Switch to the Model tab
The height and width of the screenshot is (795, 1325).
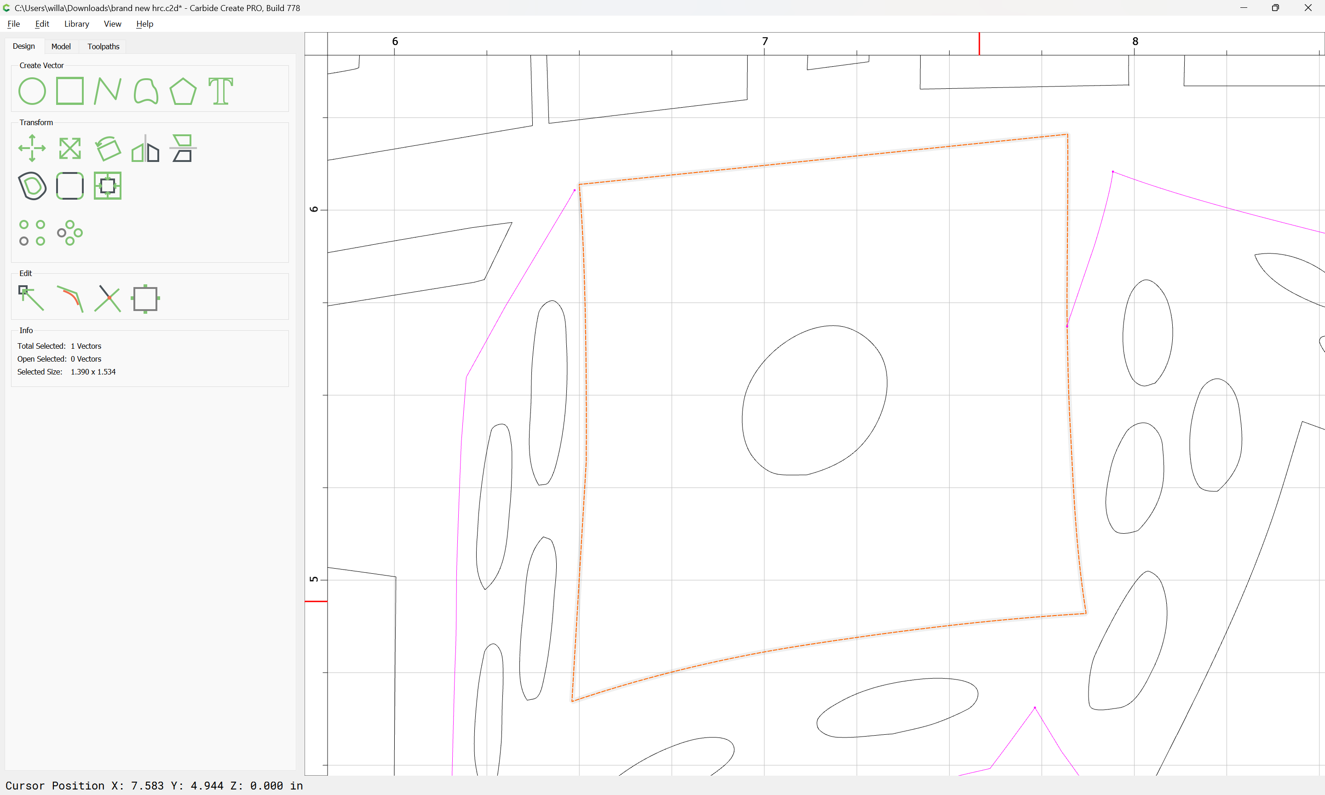(x=61, y=46)
